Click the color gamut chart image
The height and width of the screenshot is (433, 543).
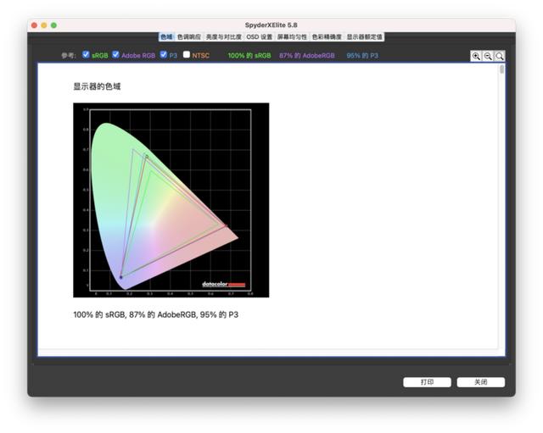171,200
